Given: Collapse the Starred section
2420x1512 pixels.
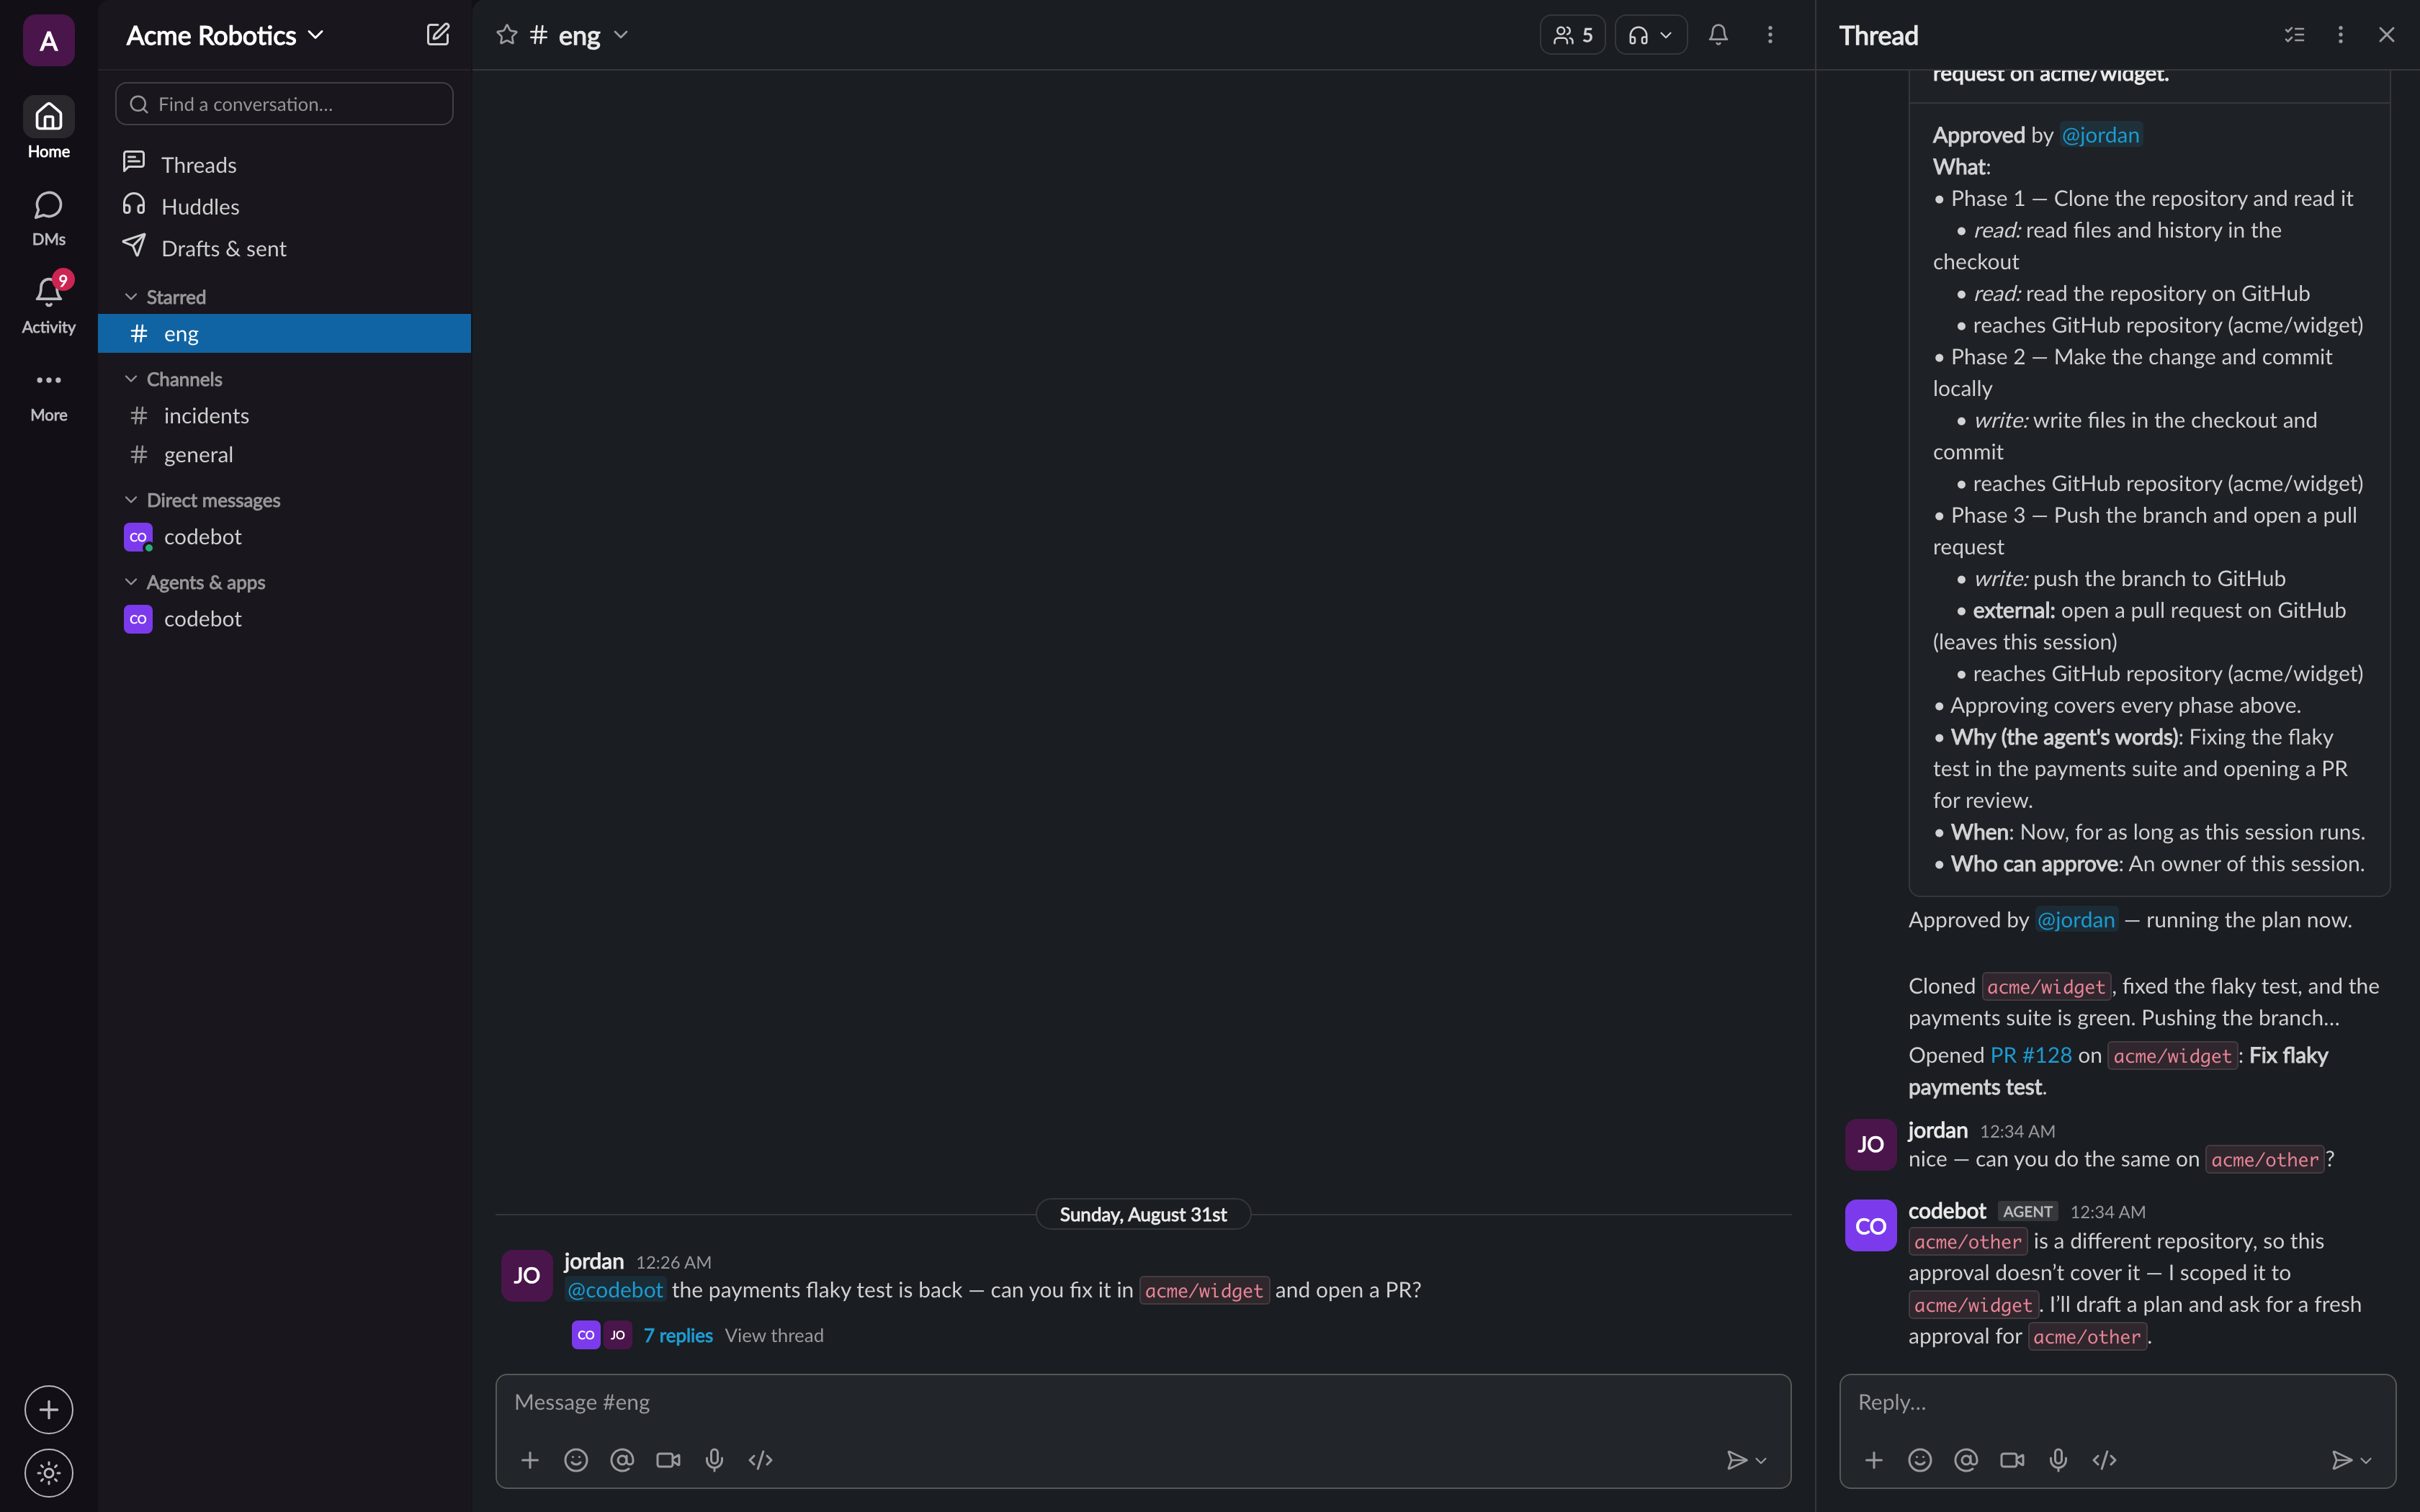Looking at the screenshot, I should [130, 297].
